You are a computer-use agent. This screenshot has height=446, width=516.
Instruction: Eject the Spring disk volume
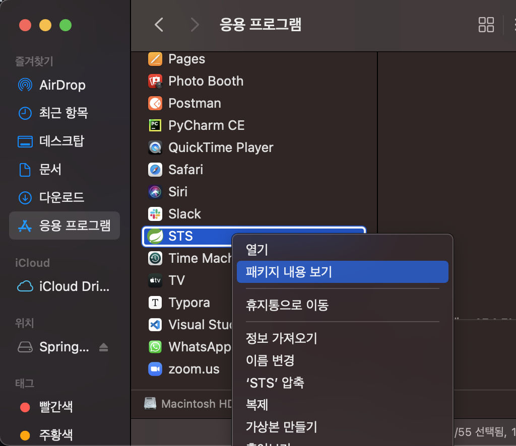coord(104,347)
